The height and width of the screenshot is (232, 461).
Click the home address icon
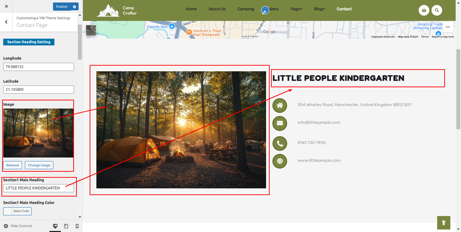[x=280, y=105]
